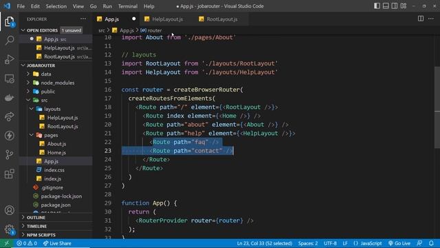Open package.json in explorer
440x248 pixels.
pos(56,205)
